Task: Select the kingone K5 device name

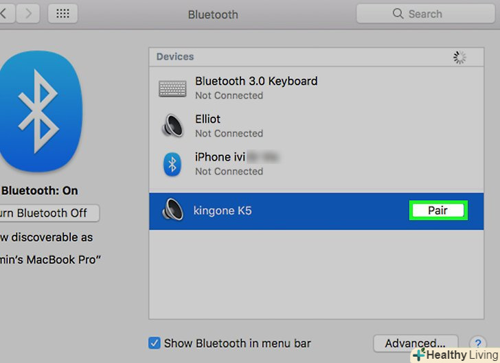Action: pos(223,211)
